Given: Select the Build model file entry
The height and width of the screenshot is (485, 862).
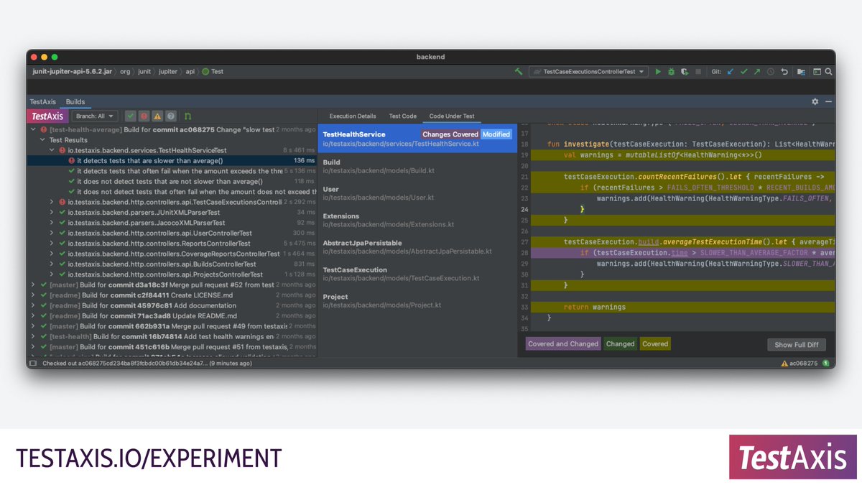Looking at the screenshot, I should click(417, 167).
